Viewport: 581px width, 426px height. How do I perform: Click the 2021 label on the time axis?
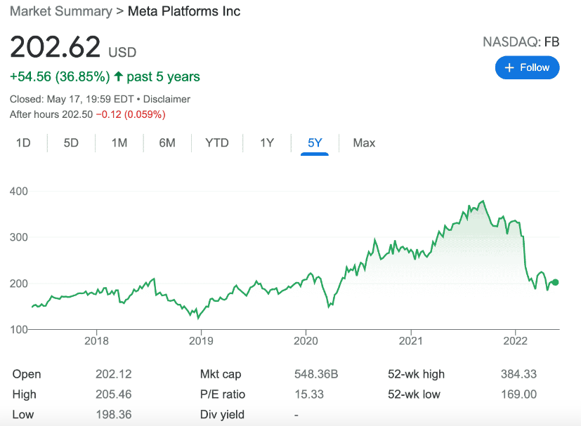(x=410, y=341)
